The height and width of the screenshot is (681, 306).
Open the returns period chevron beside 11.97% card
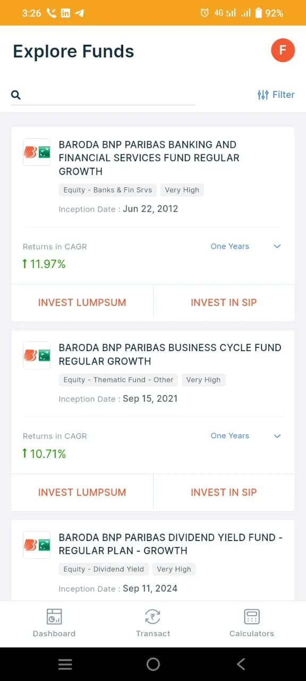[x=277, y=246]
